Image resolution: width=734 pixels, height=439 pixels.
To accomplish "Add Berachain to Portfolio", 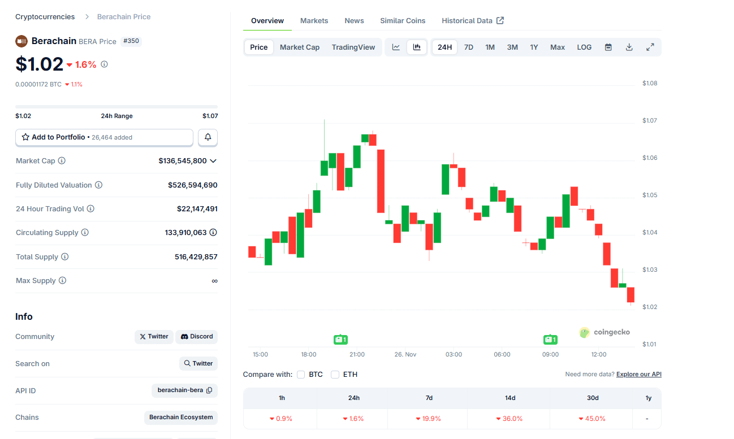I will (x=104, y=137).
